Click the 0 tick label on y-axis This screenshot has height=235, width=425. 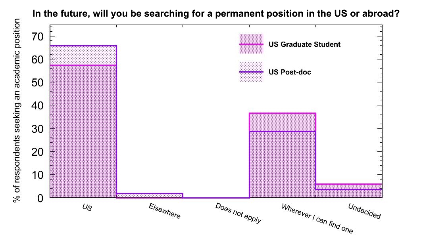click(40, 198)
